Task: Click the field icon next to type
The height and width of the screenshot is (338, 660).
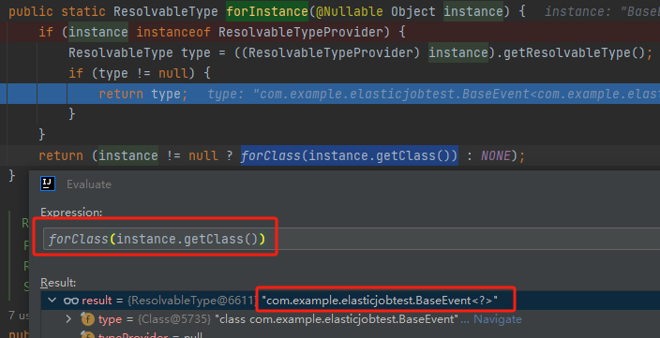Action: (x=87, y=319)
